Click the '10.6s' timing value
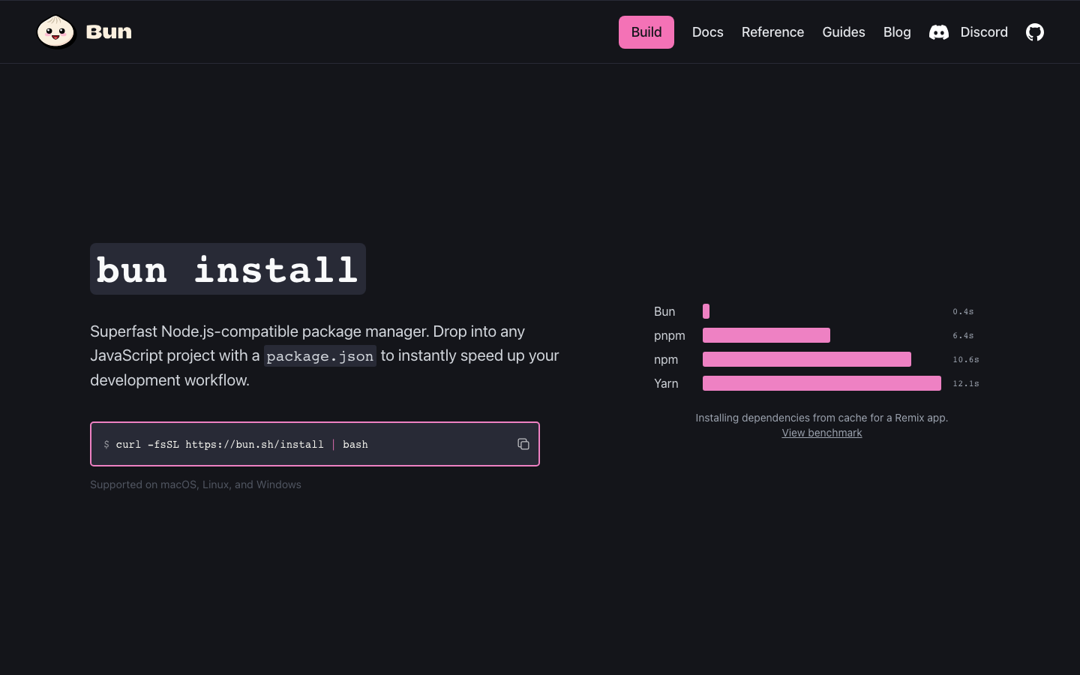1080x675 pixels. pyautogui.click(x=966, y=359)
